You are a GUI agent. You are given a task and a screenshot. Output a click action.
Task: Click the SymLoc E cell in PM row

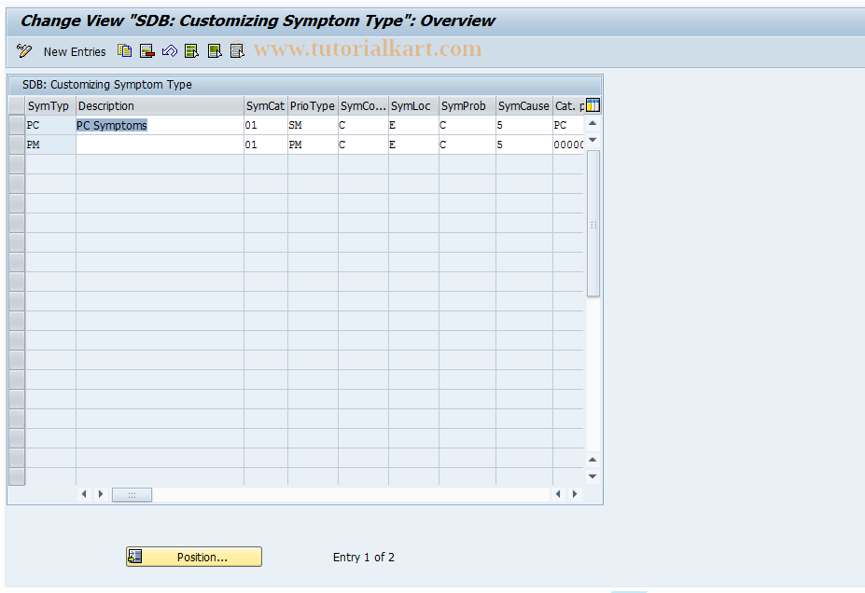tap(413, 145)
